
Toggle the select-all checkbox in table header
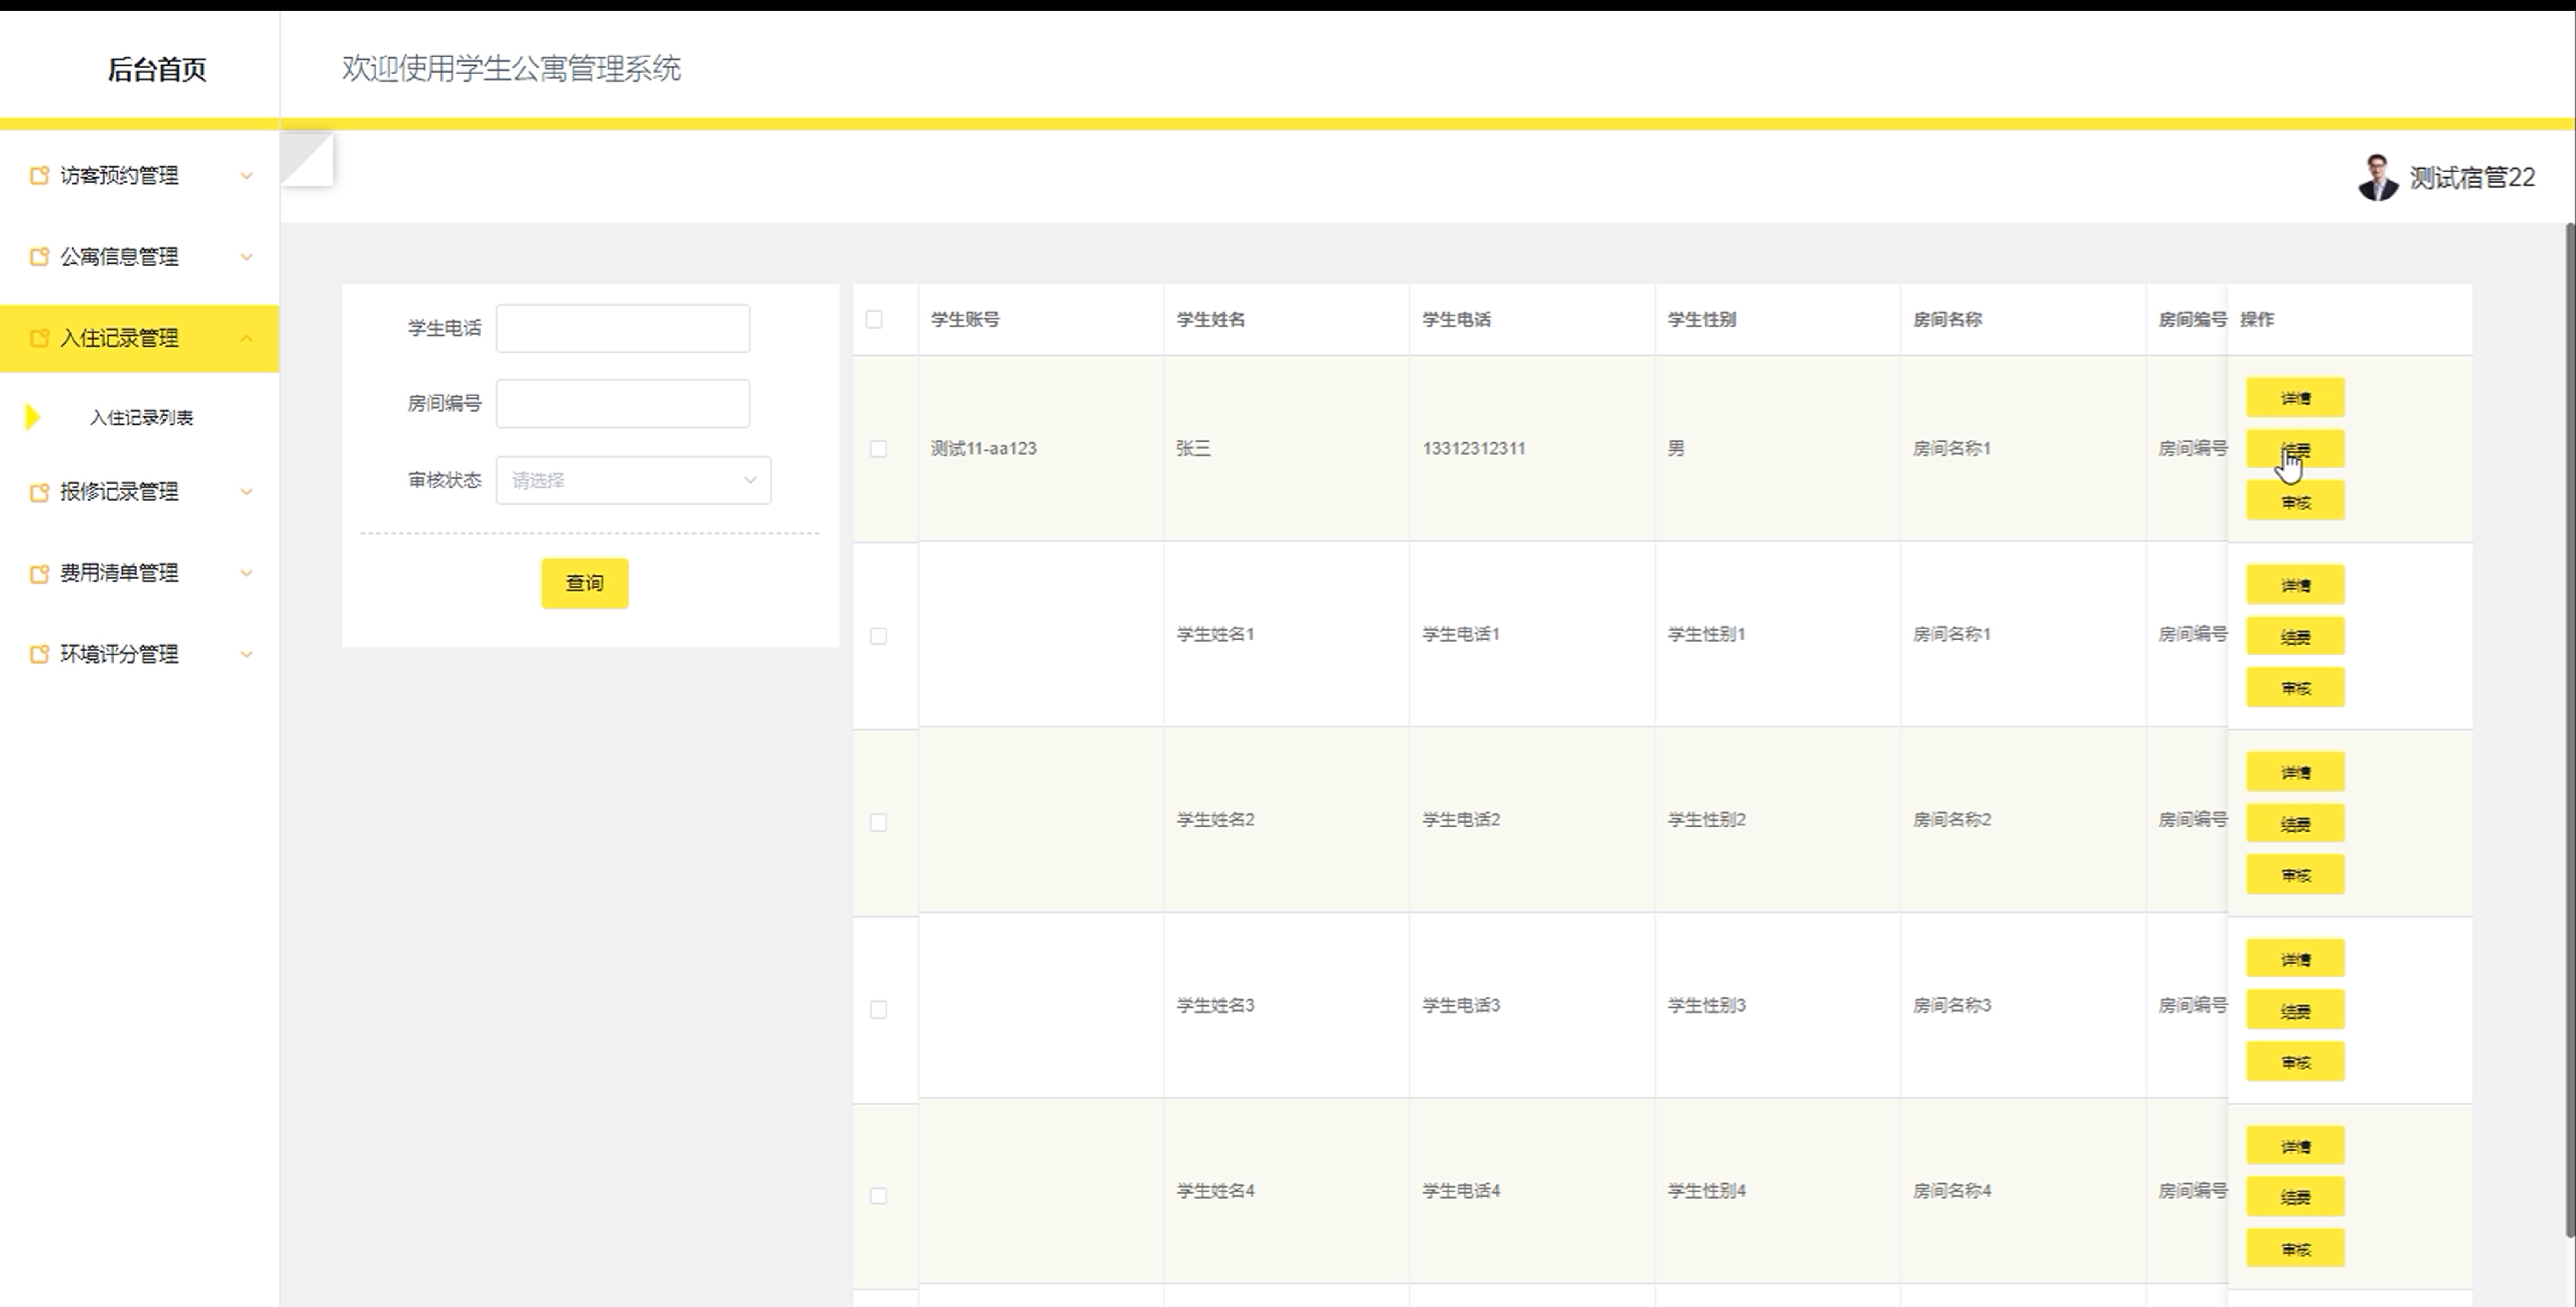tap(874, 319)
